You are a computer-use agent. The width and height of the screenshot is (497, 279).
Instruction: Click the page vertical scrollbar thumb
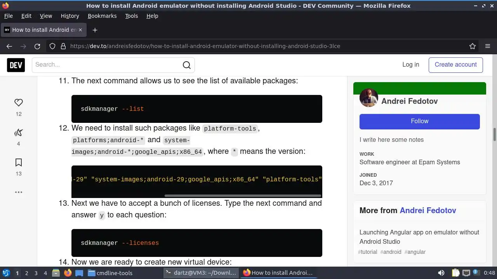click(495, 134)
